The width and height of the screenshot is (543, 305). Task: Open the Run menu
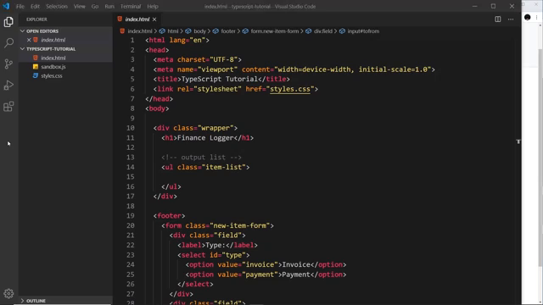point(109,6)
